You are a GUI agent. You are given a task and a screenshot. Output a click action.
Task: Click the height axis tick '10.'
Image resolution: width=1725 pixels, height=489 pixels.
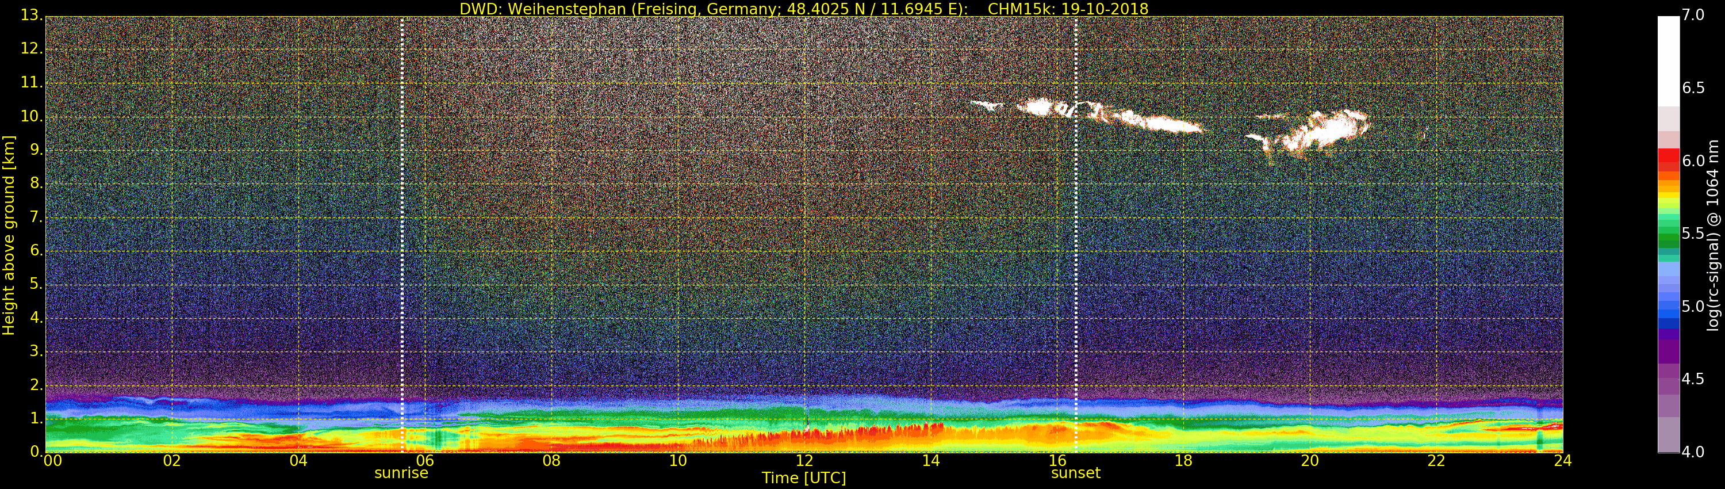point(31,116)
